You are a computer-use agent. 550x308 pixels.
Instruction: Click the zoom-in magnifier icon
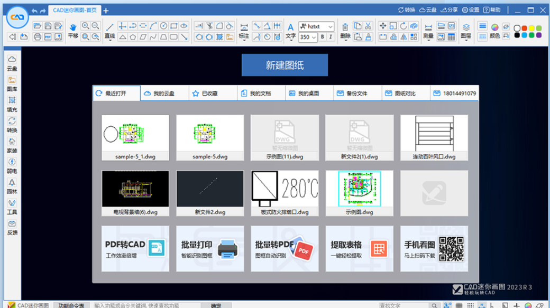coord(85,25)
